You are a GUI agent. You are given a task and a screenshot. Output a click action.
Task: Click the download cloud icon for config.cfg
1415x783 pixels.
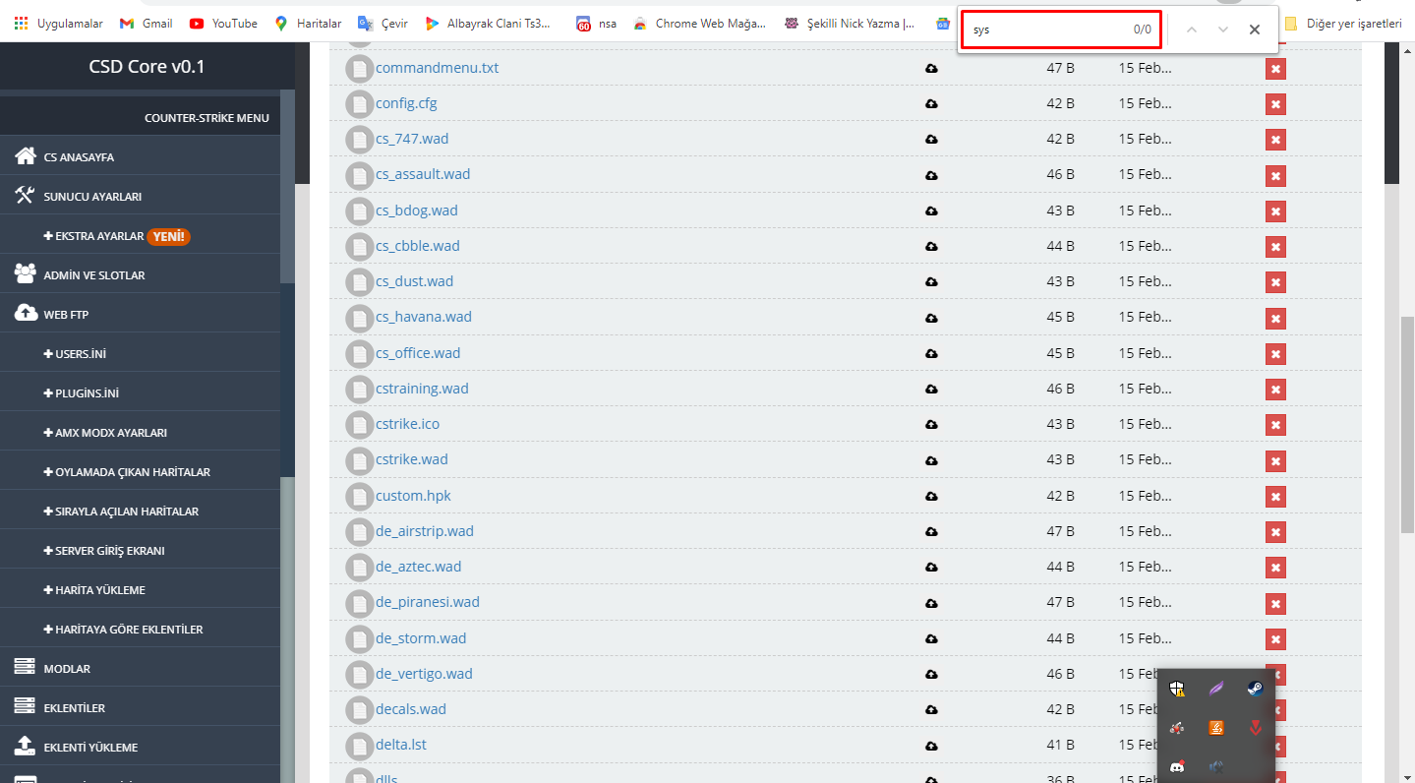tap(931, 104)
